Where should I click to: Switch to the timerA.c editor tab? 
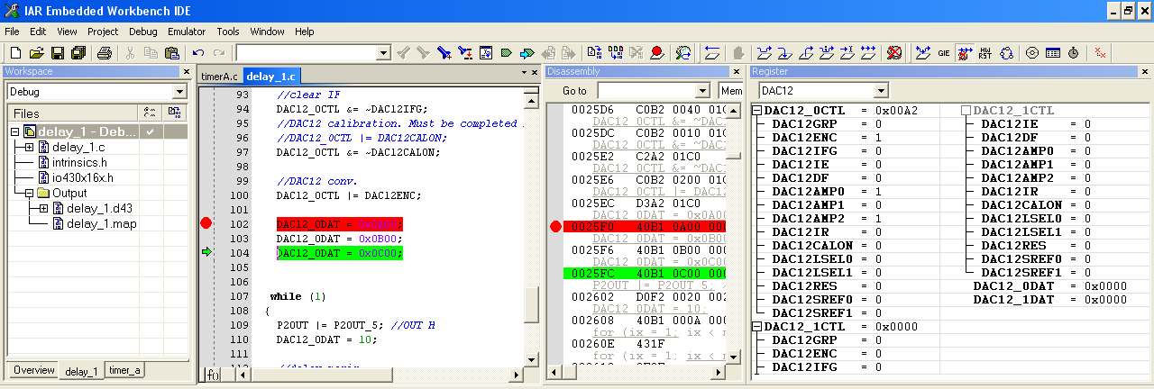point(220,77)
